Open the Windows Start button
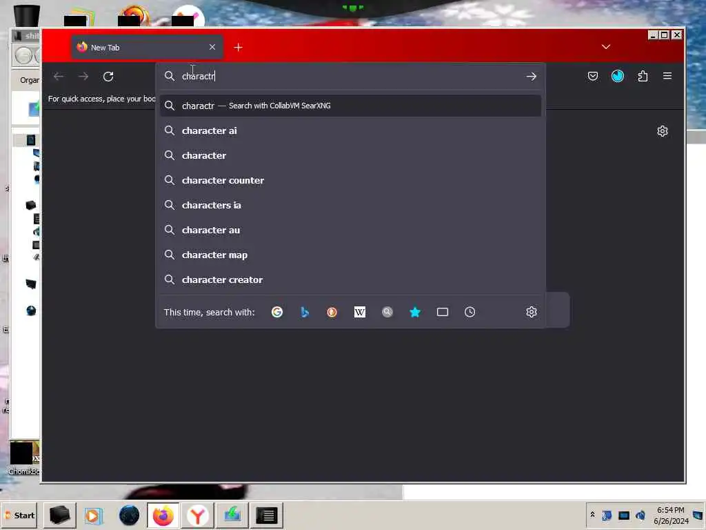Image resolution: width=706 pixels, height=530 pixels. [x=20, y=515]
